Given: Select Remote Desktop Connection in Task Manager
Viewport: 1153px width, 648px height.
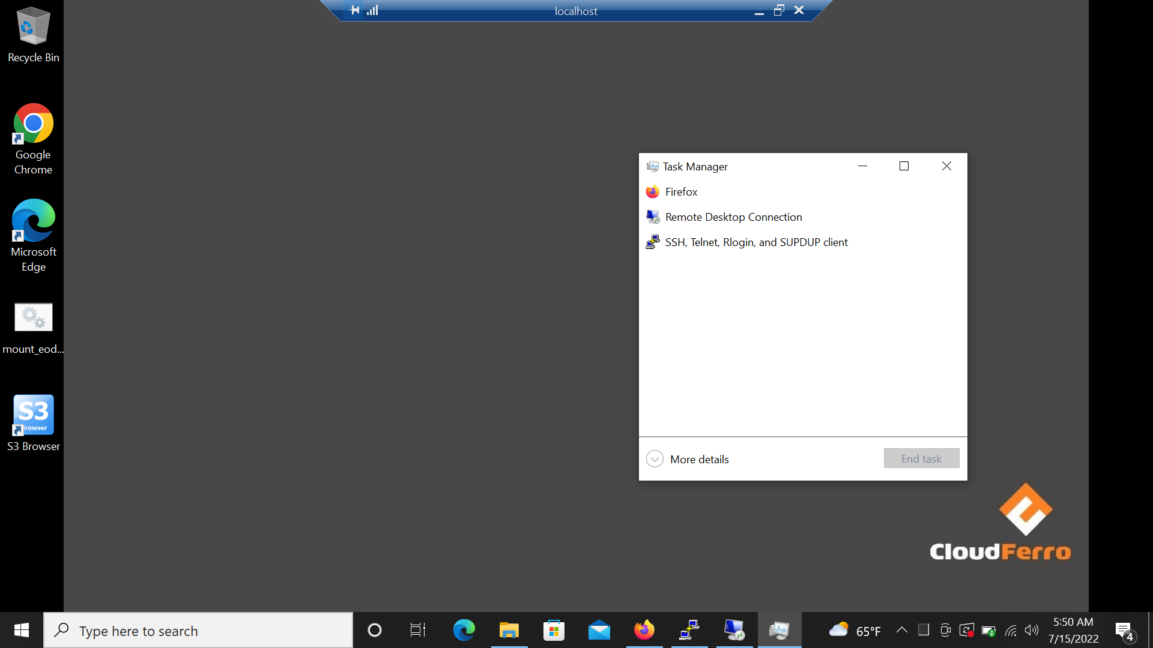Looking at the screenshot, I should (x=733, y=217).
